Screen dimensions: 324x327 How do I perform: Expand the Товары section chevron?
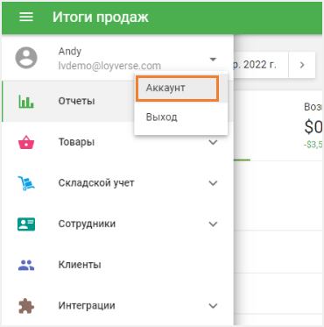[214, 142]
